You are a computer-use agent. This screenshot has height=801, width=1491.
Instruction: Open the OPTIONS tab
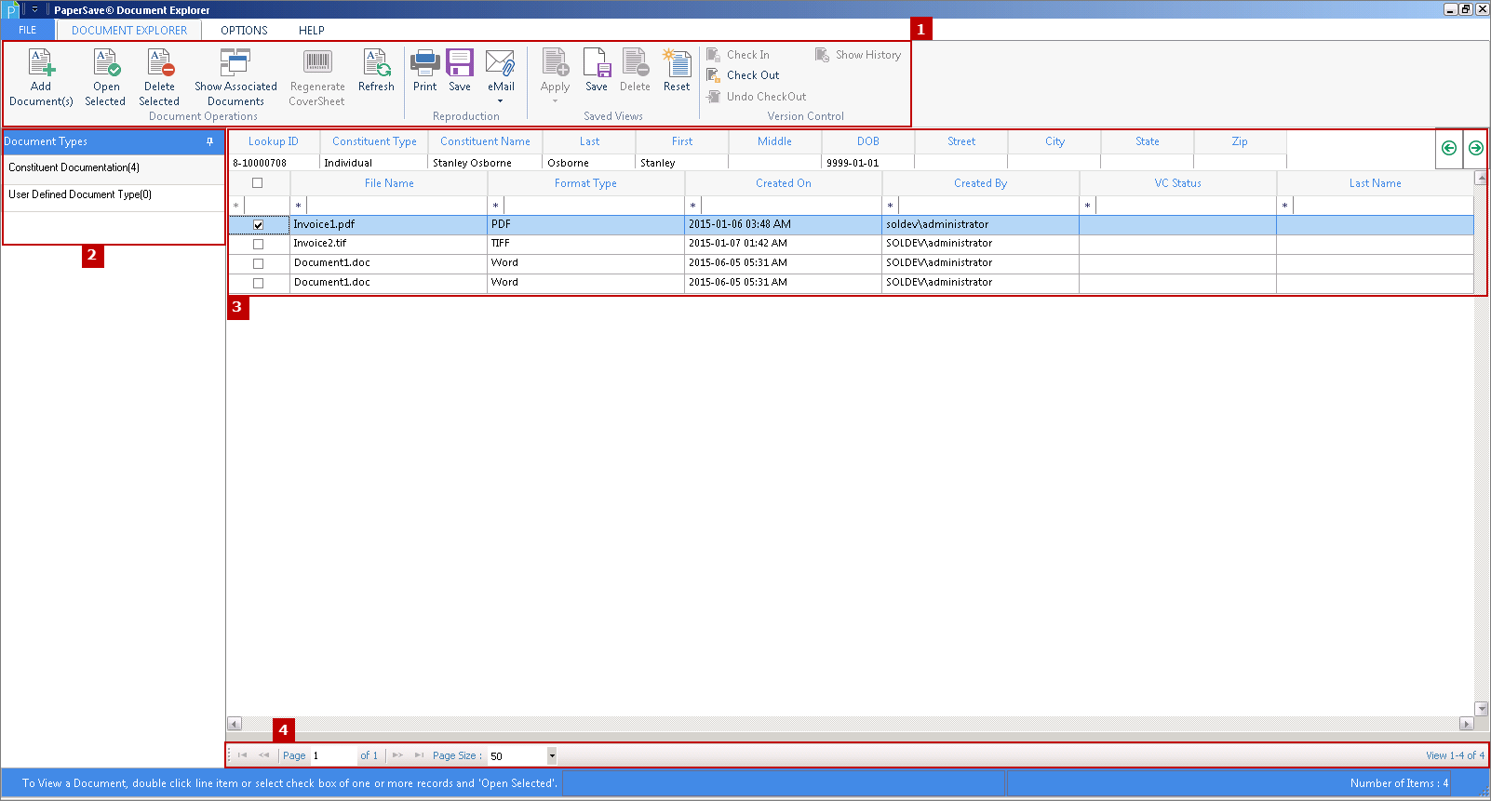pos(244,30)
